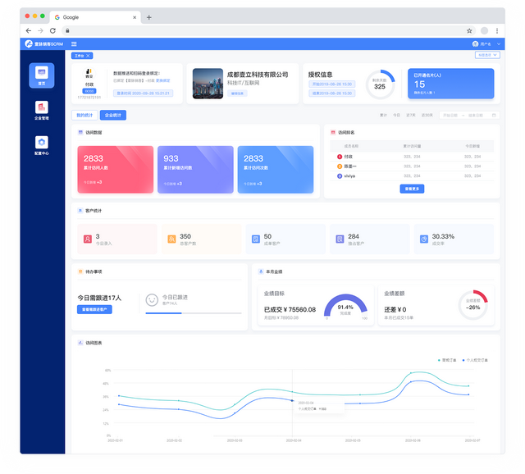Reload the page with the refresh icon

(52, 31)
